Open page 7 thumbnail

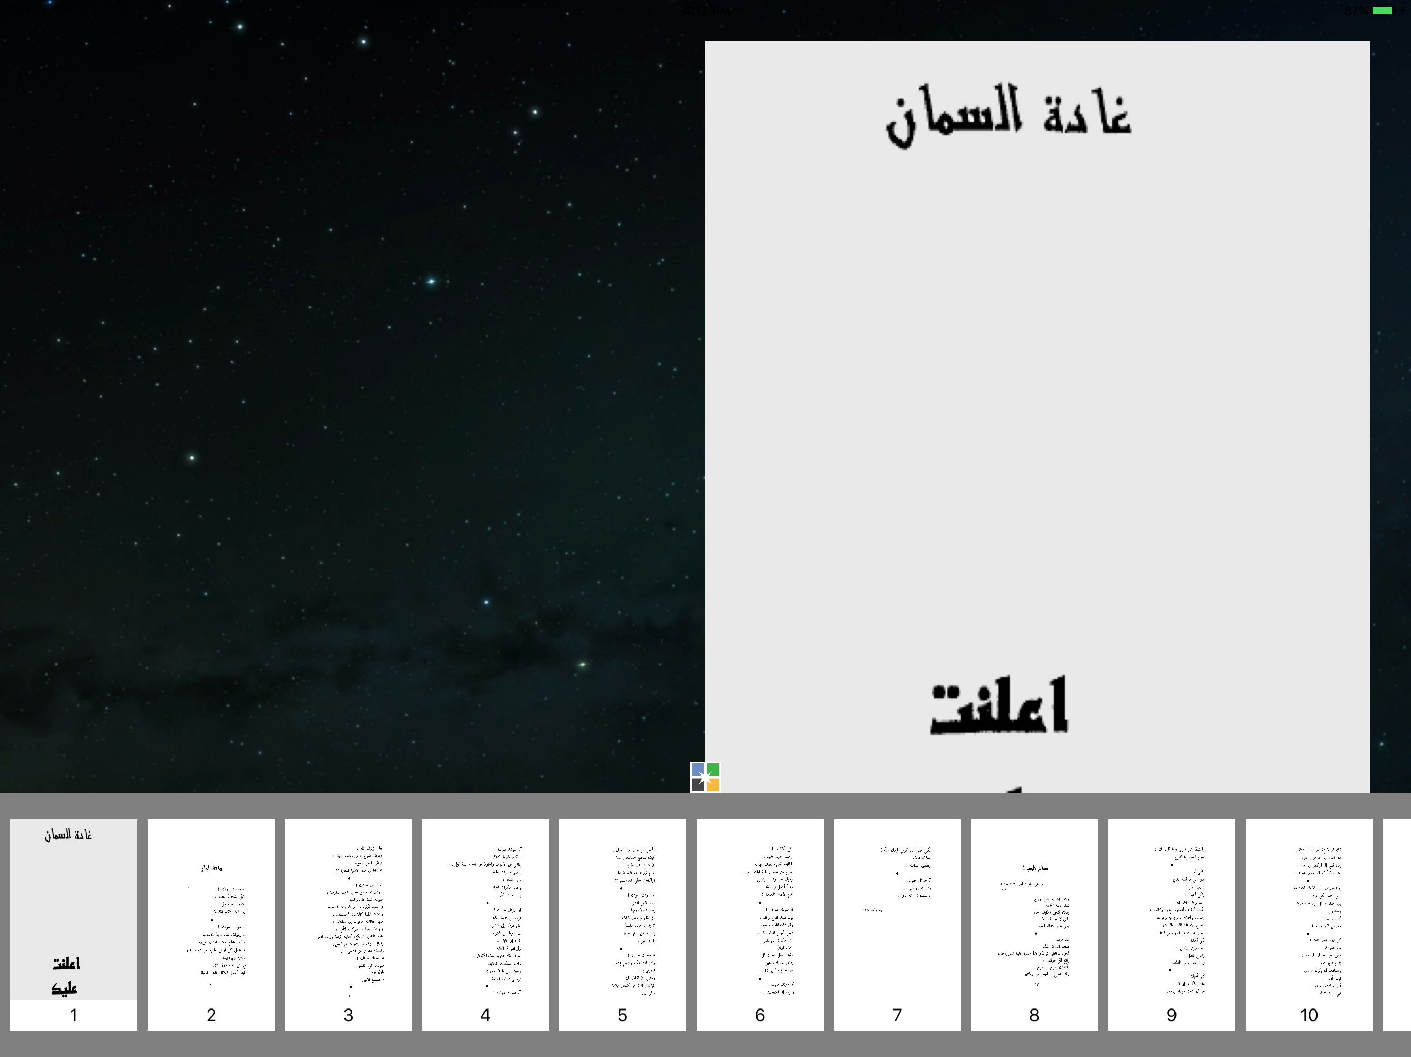(x=898, y=924)
